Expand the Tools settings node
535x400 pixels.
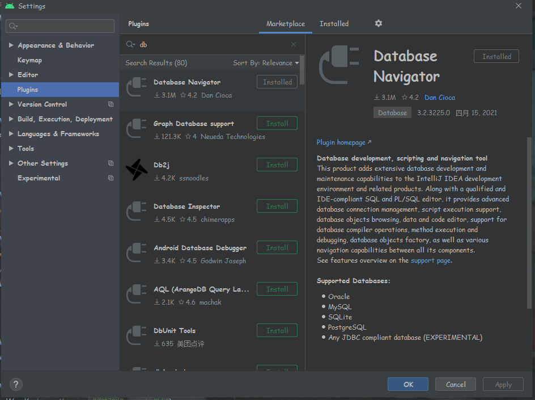11,148
